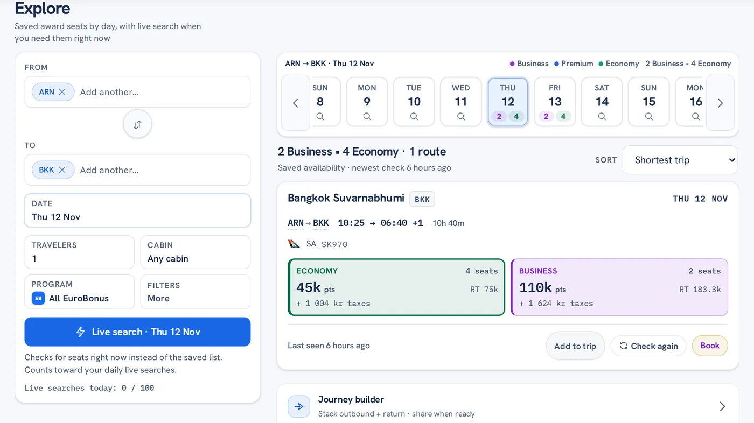Open the Date field Thu 12 Nov

(137, 210)
